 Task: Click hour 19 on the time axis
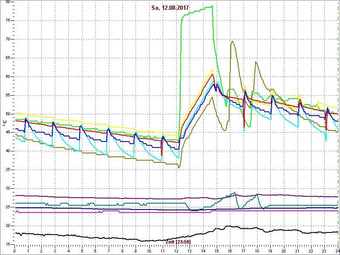(270, 251)
